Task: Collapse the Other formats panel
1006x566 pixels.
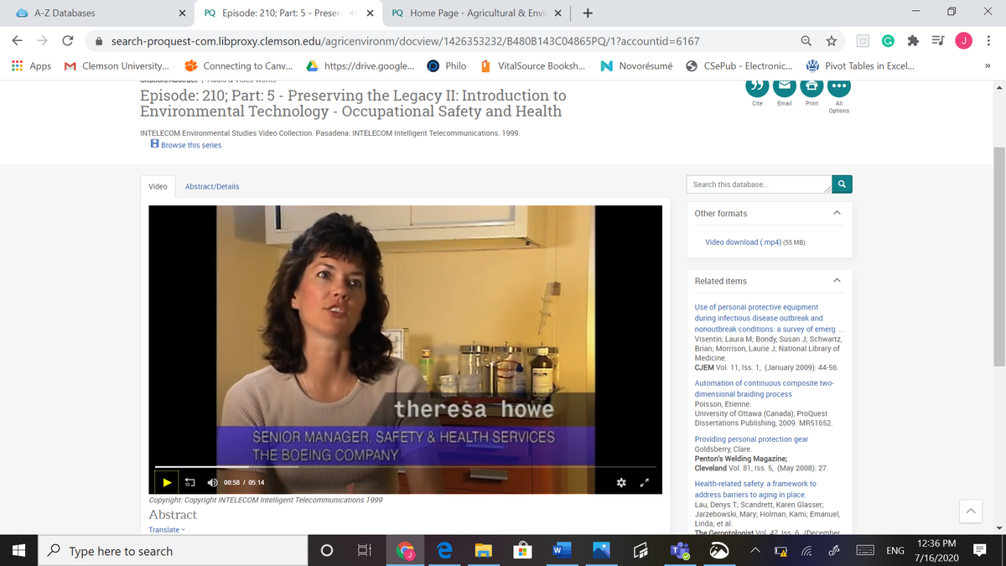Action: pyautogui.click(x=836, y=214)
